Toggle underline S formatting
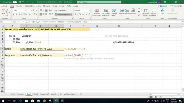Viewport: 184px width, 103px height. tap(19, 14)
